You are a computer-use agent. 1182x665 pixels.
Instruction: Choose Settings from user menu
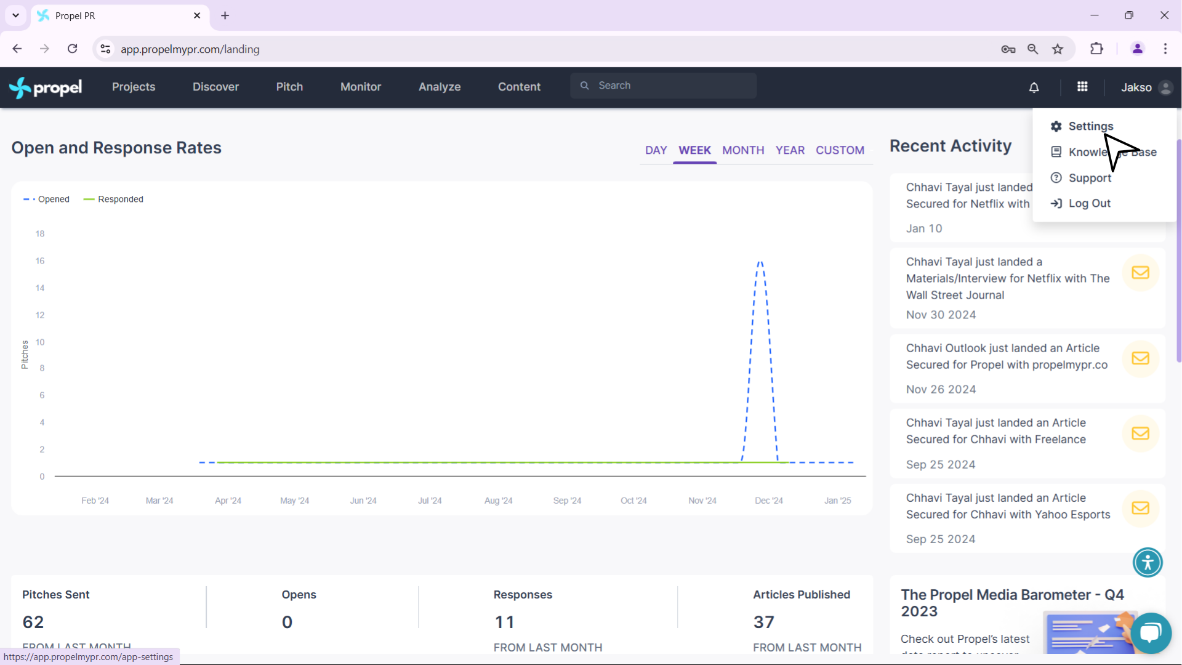(x=1090, y=126)
